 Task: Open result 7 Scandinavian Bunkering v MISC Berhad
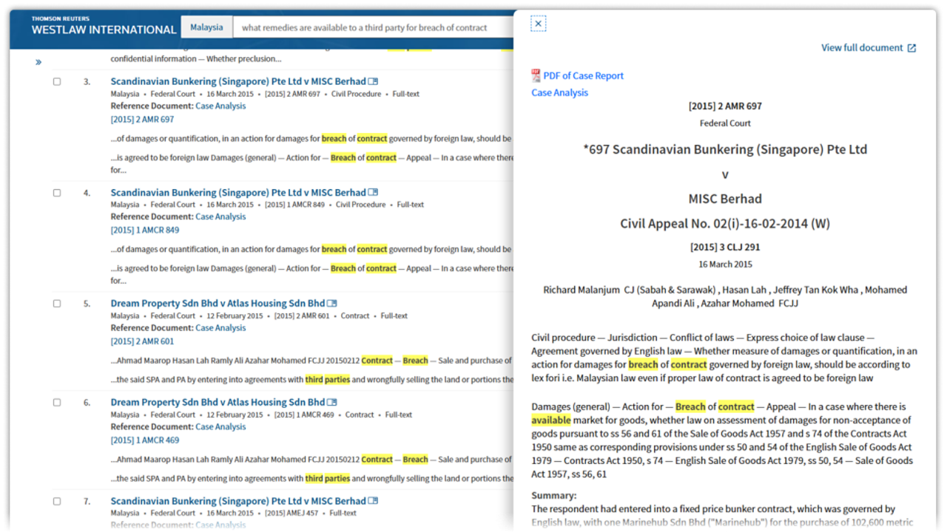coord(238,501)
